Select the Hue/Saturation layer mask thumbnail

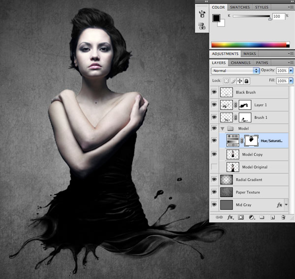point(251,140)
